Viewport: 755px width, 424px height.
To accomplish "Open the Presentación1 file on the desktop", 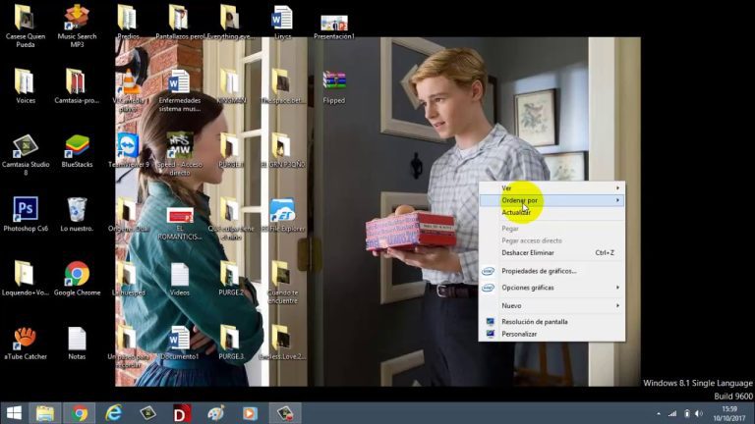I will click(x=334, y=20).
